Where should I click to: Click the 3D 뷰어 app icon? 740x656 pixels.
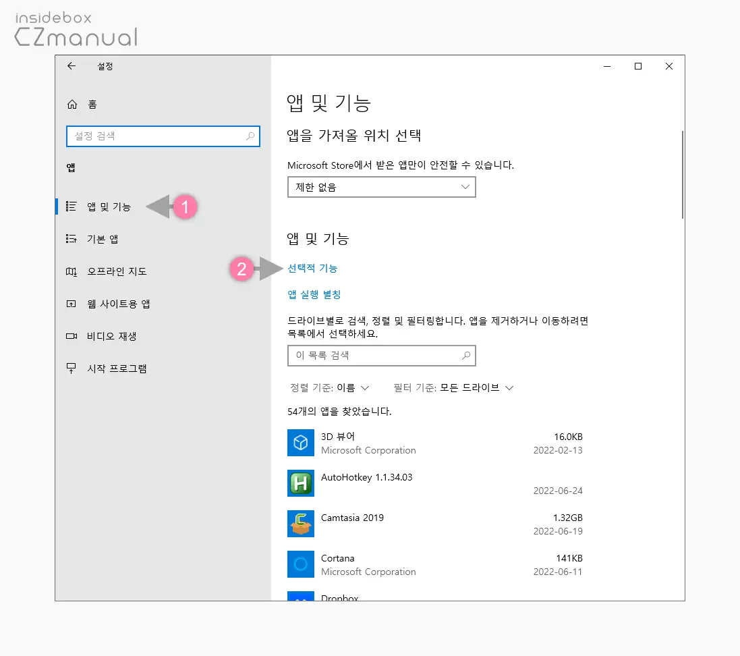(x=301, y=443)
